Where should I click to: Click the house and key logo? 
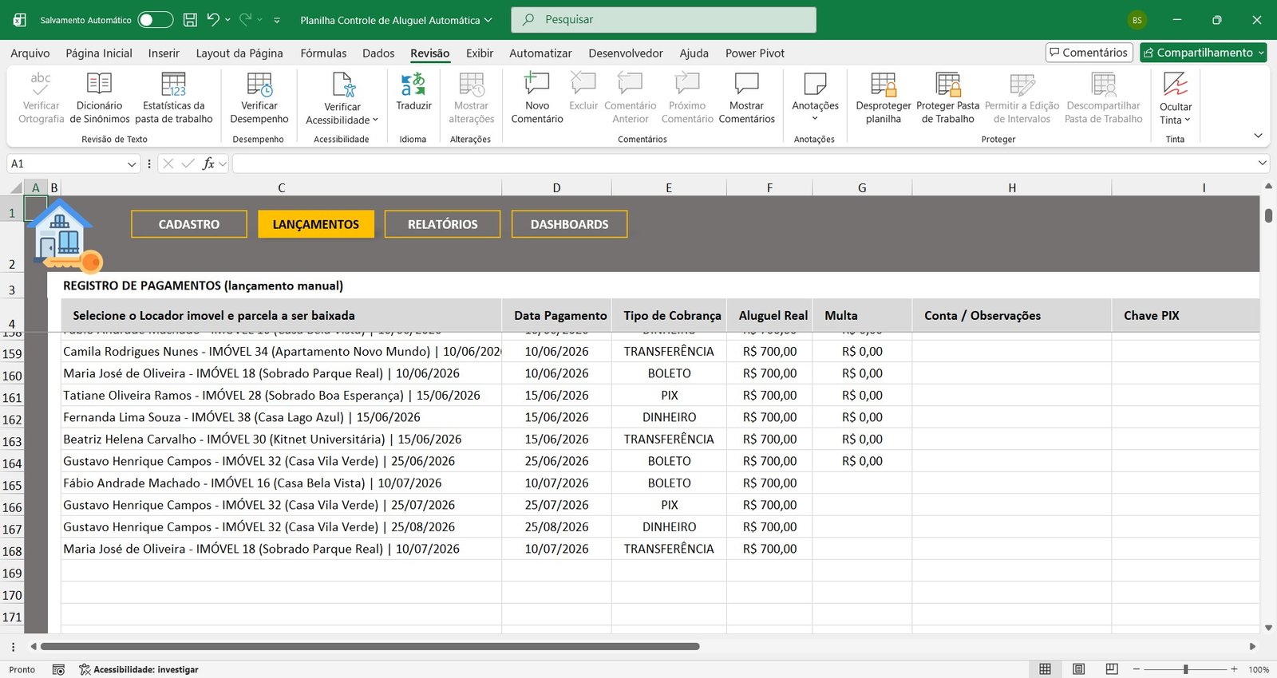[x=64, y=235]
